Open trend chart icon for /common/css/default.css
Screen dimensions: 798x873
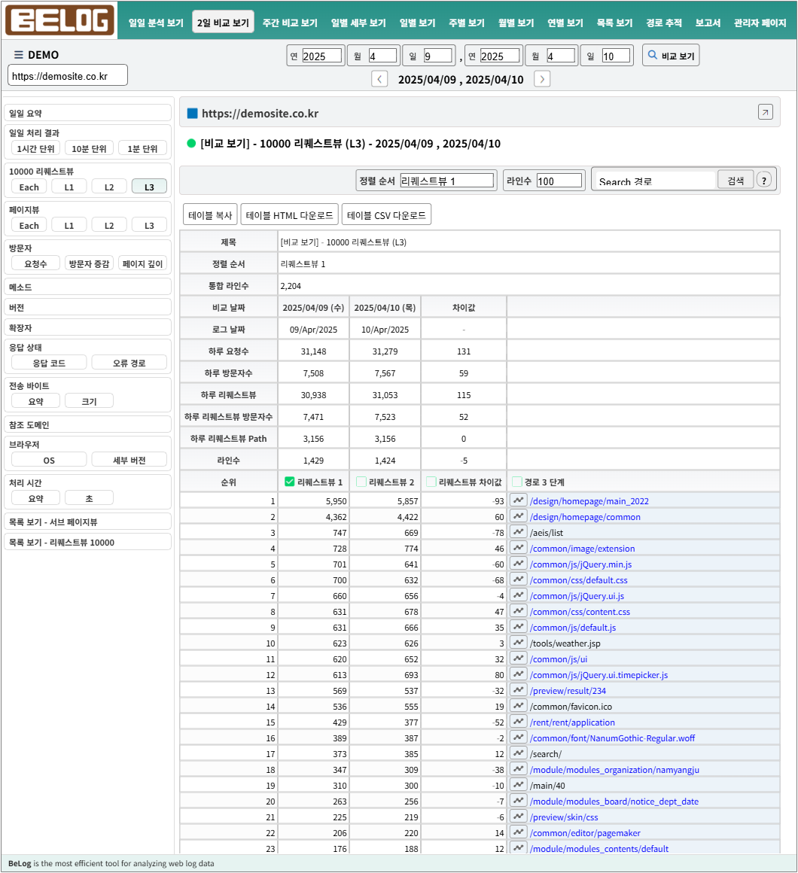pyautogui.click(x=519, y=579)
